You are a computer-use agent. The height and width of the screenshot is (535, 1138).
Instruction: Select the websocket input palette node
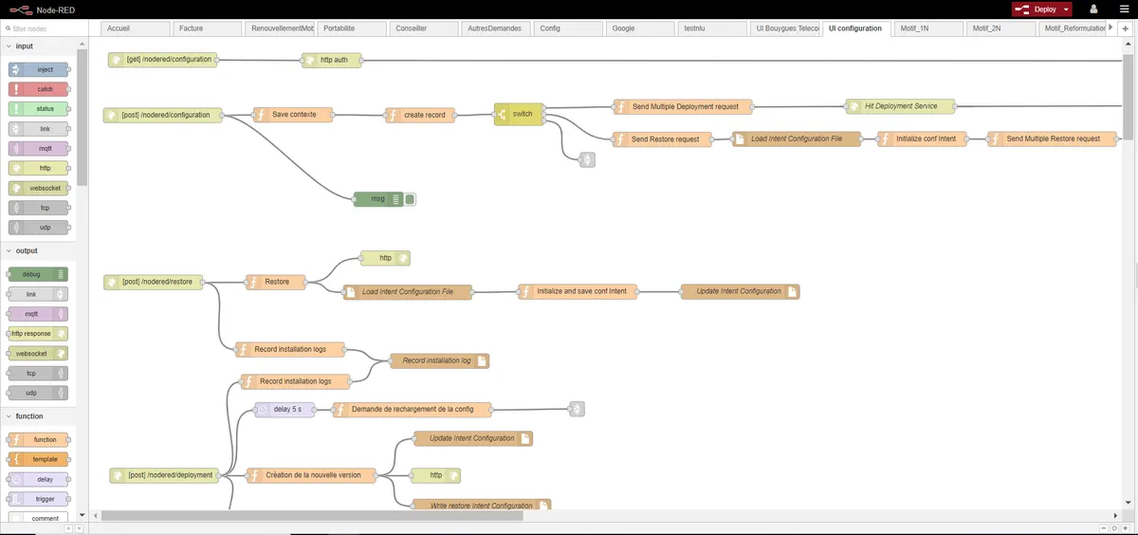(x=39, y=188)
